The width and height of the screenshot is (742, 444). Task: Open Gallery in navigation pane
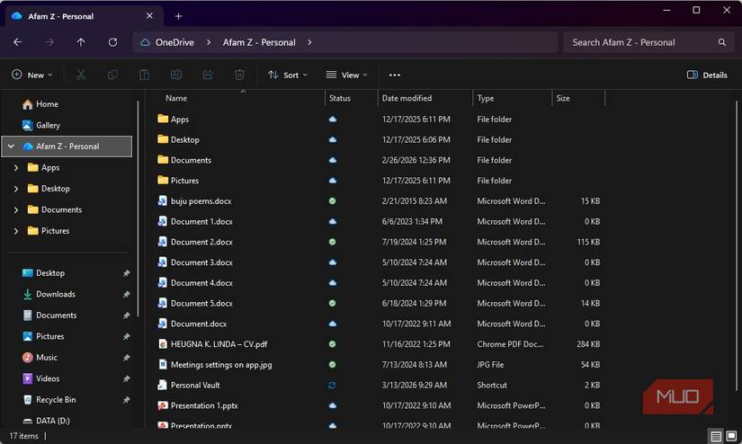click(x=48, y=125)
